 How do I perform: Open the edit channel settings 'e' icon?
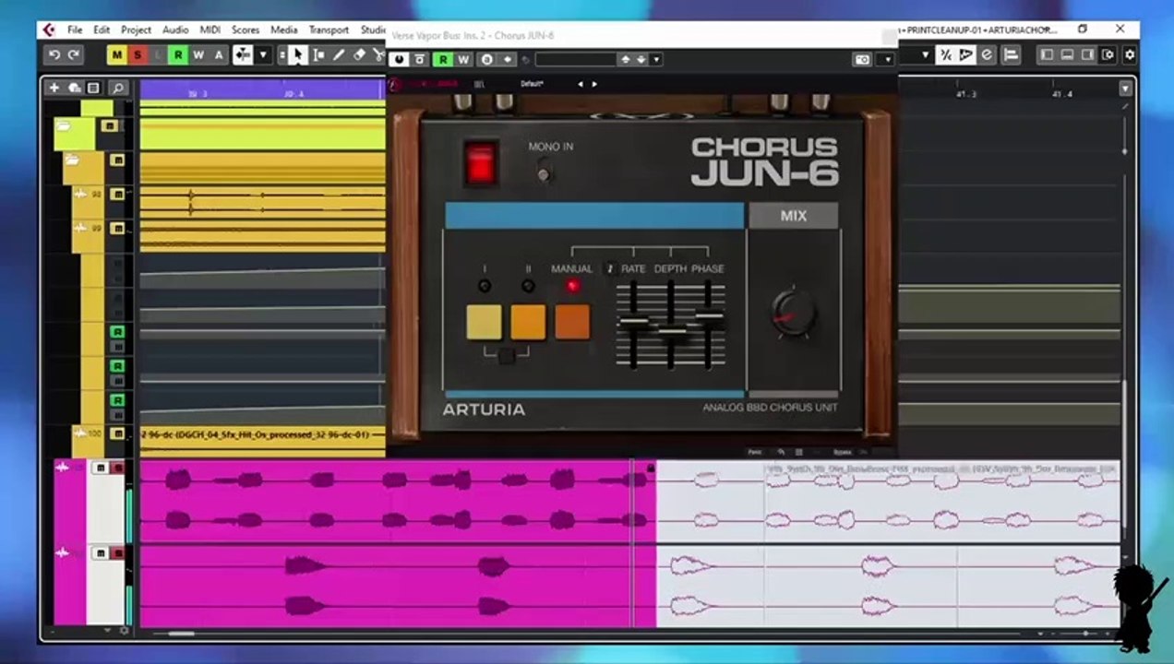(x=987, y=55)
